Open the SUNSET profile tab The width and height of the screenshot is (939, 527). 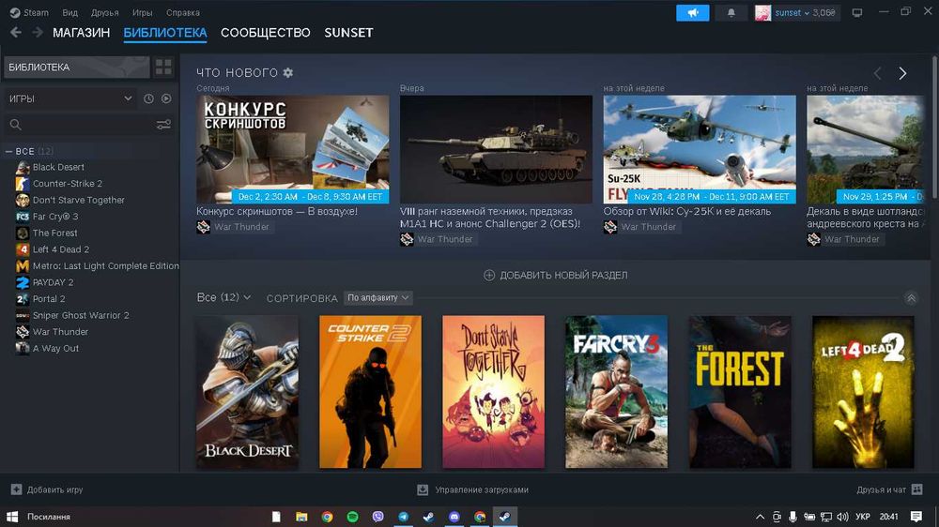(348, 33)
